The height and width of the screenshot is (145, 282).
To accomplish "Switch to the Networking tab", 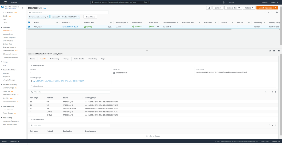I will 55,59.
